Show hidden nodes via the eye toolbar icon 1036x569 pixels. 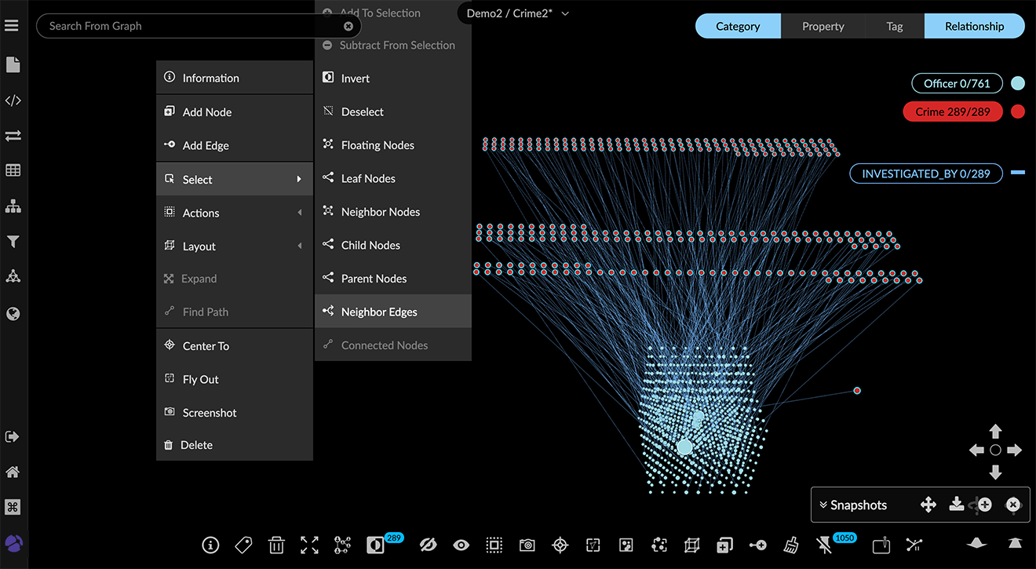(x=461, y=545)
